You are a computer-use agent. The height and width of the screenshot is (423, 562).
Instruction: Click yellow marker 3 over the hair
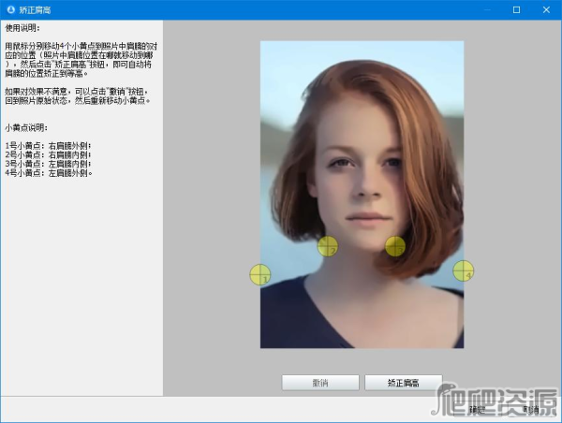click(395, 245)
